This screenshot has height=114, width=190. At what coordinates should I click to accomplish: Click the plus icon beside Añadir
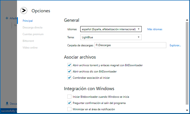pyautogui.click(x=7, y=18)
